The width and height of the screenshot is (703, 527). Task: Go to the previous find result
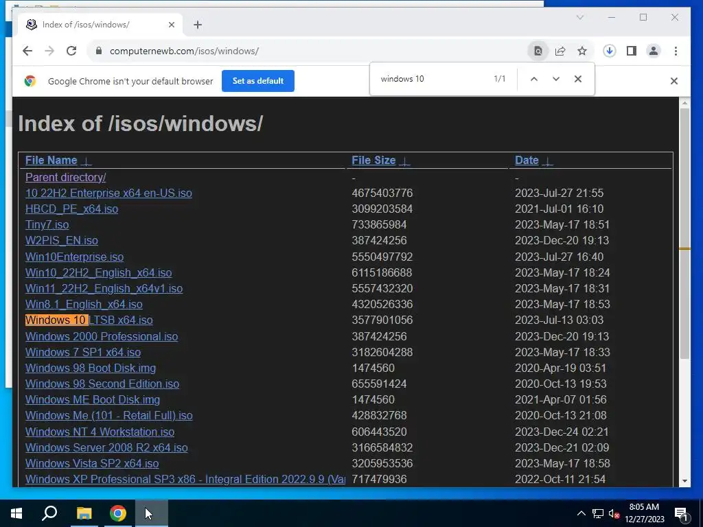point(533,79)
